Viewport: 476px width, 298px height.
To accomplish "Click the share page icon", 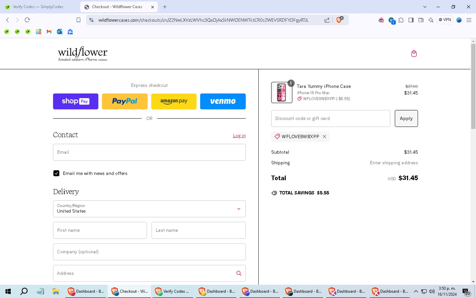I will 327,20.
